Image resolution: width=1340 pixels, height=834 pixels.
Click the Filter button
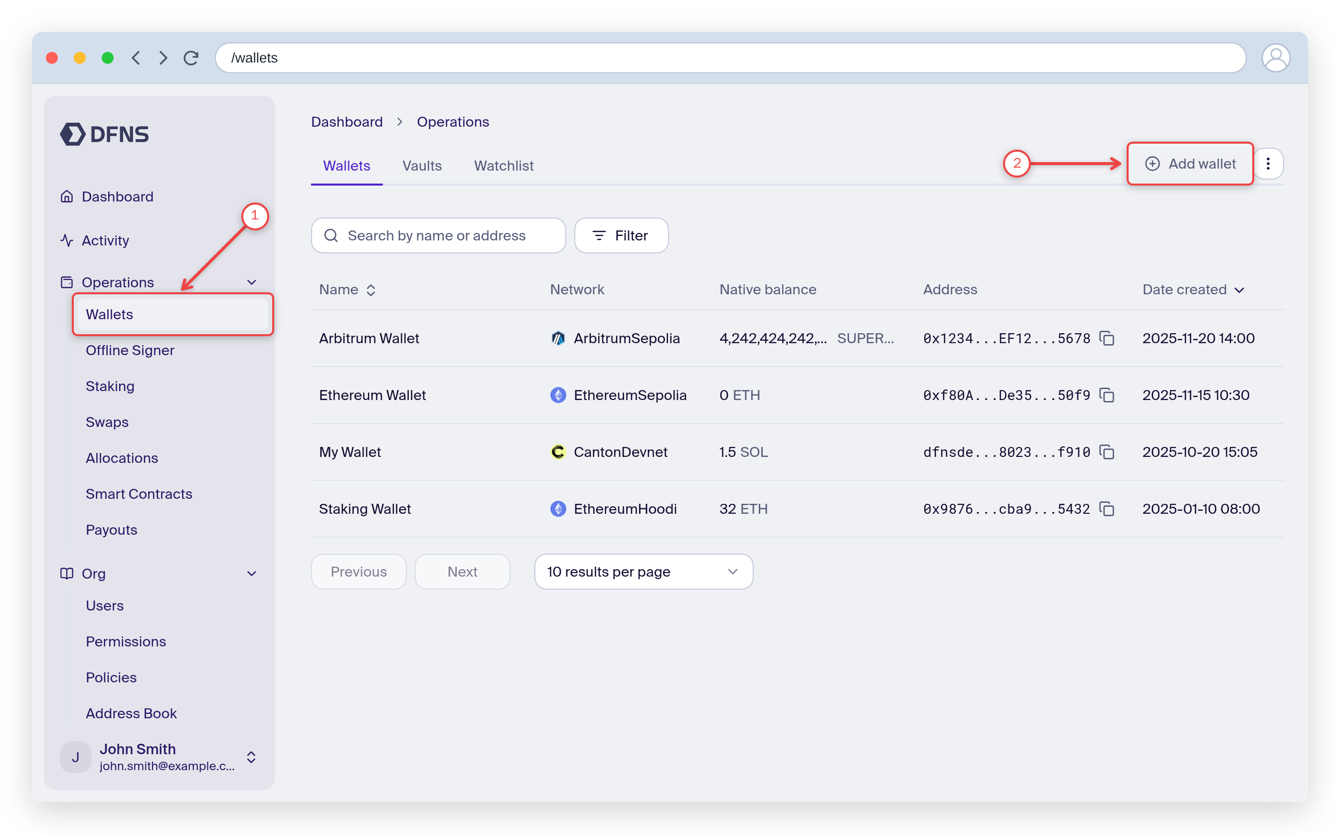pyautogui.click(x=621, y=235)
